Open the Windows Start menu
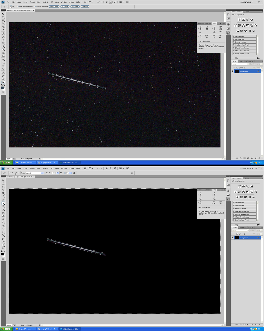 tap(6, 329)
